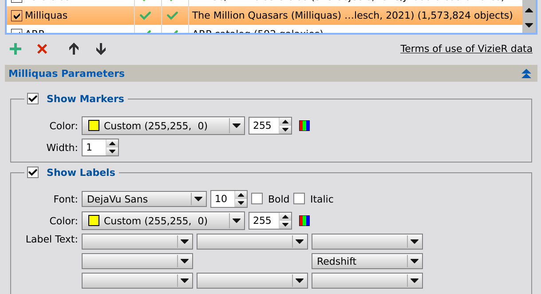Uncheck the Milliquas catalog checkbox
The width and height of the screenshot is (541, 294).
[x=17, y=16]
